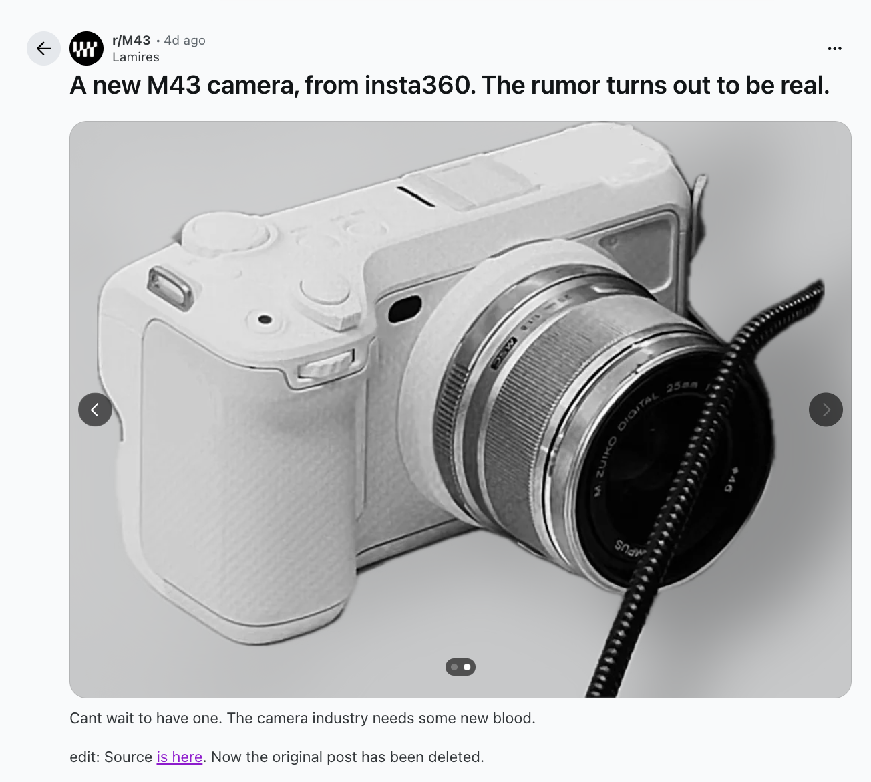
Task: Click the "4d ago" post timestamp
Action: tap(185, 40)
